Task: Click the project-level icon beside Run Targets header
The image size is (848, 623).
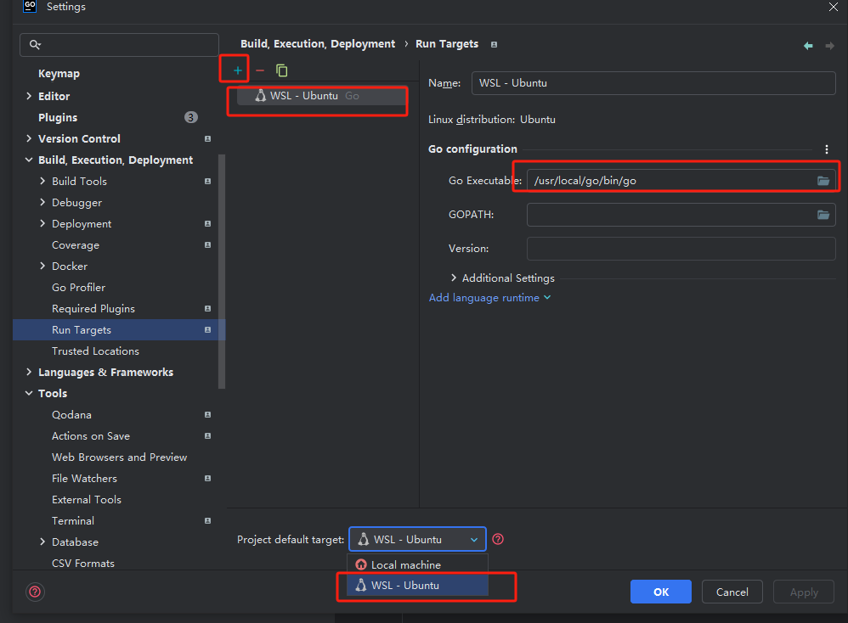Action: click(x=494, y=44)
